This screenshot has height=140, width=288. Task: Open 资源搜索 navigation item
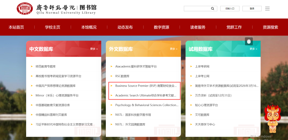(270, 27)
